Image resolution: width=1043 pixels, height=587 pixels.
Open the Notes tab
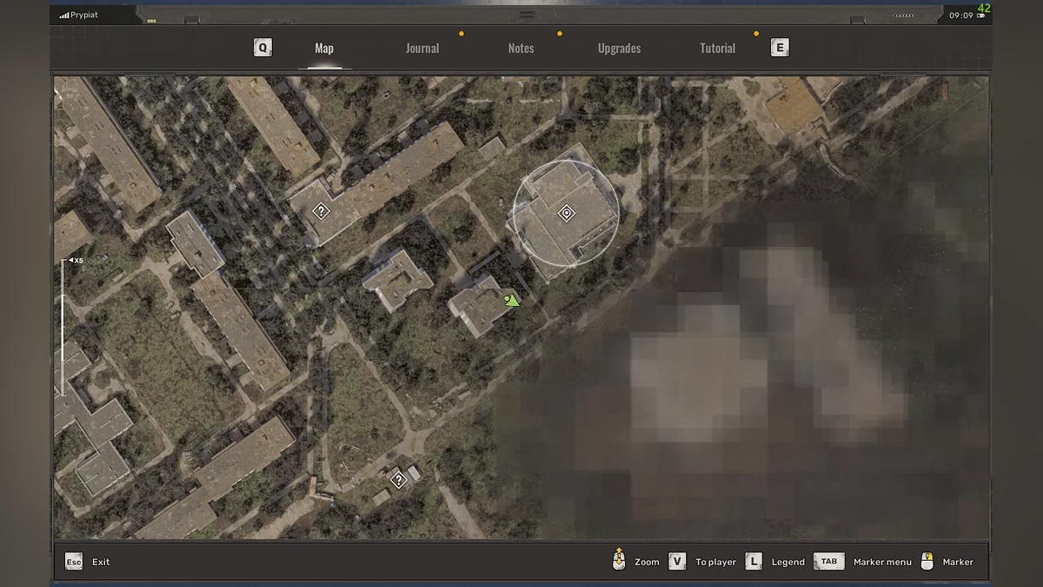521,49
